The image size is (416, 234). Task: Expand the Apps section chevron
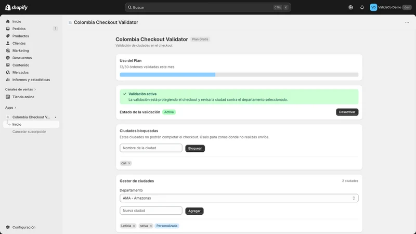16,108
